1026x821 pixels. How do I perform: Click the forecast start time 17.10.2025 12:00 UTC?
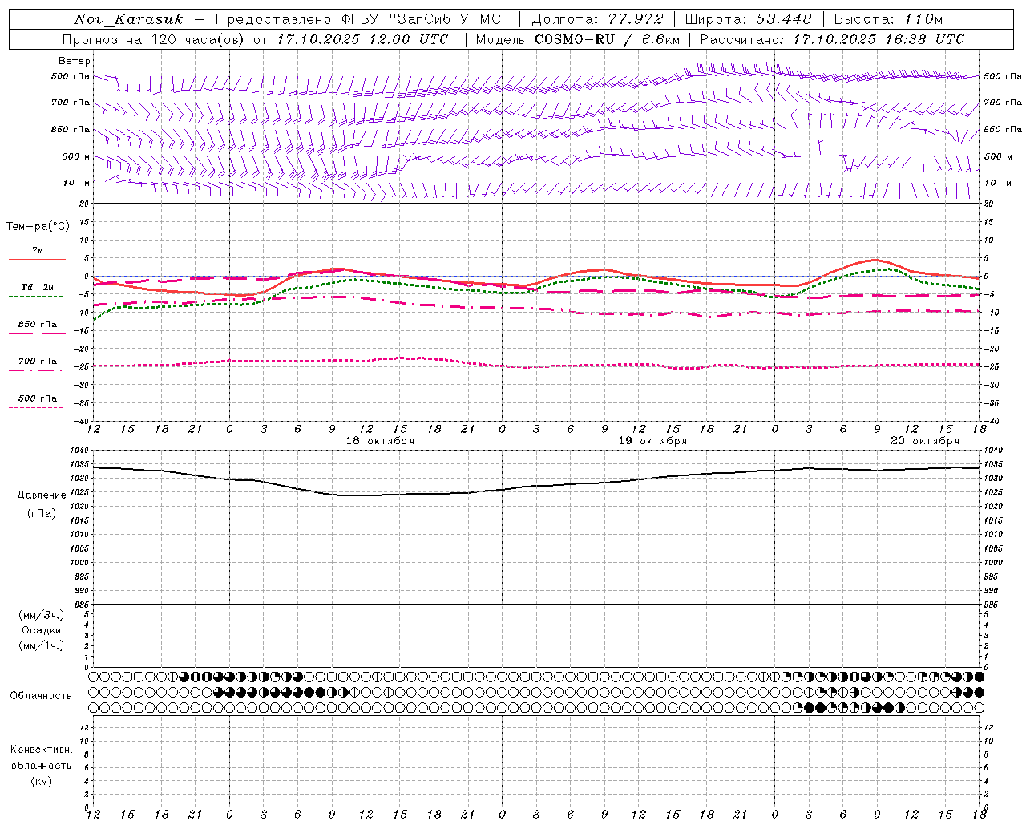[x=362, y=39]
